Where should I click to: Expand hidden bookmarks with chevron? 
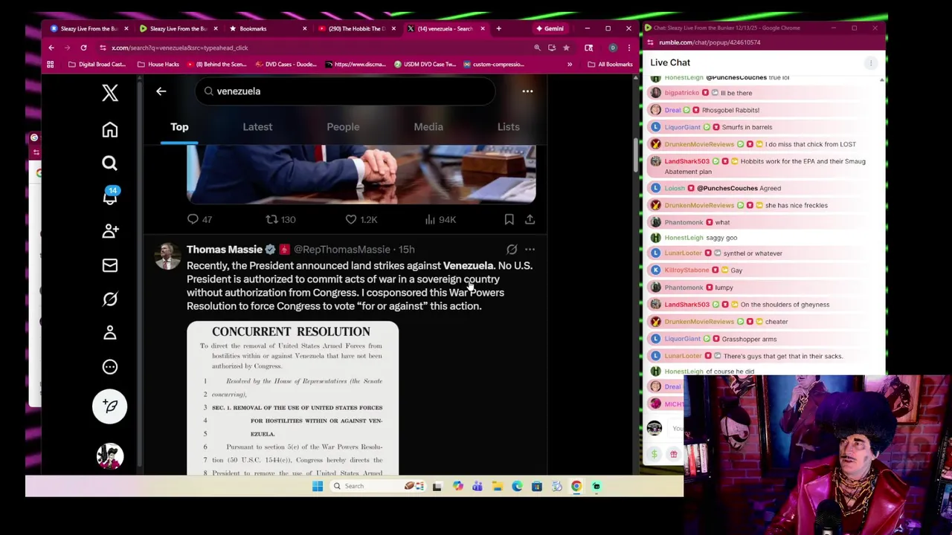pos(570,65)
